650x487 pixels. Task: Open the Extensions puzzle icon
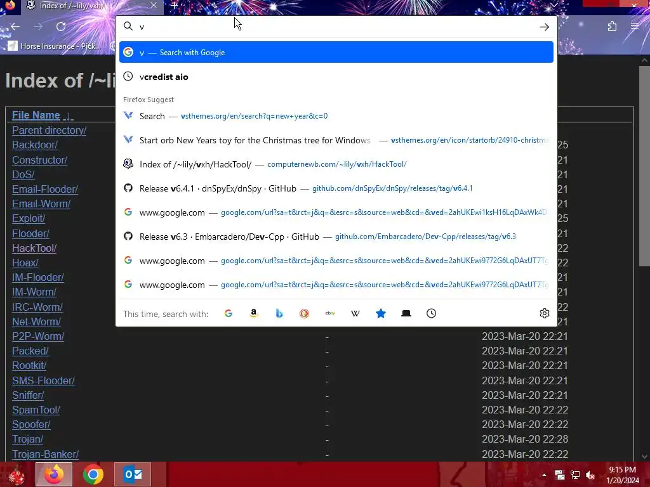pos(612,27)
